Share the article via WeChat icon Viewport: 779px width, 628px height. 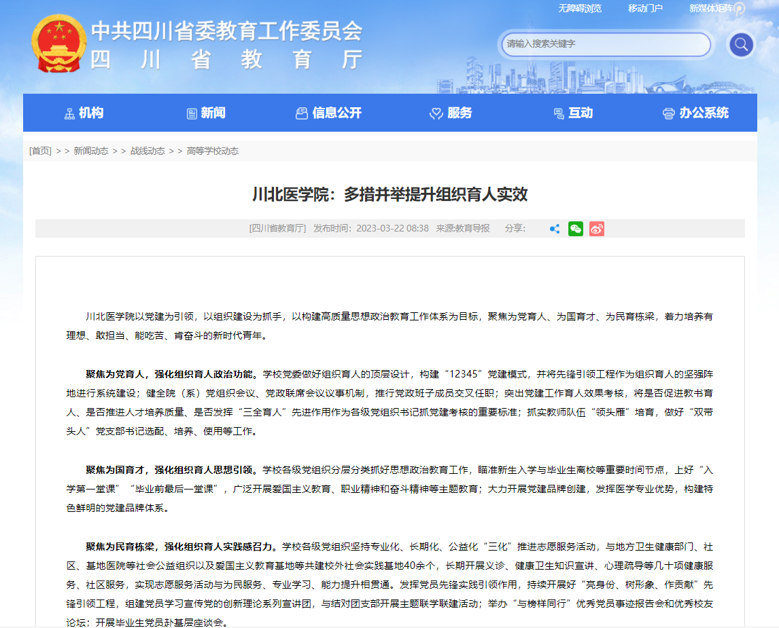tap(575, 229)
